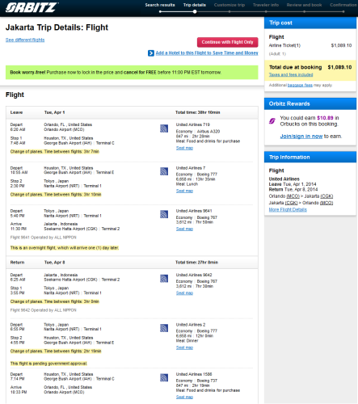
Task: Open Taxes and fees included link
Action: [291, 74]
